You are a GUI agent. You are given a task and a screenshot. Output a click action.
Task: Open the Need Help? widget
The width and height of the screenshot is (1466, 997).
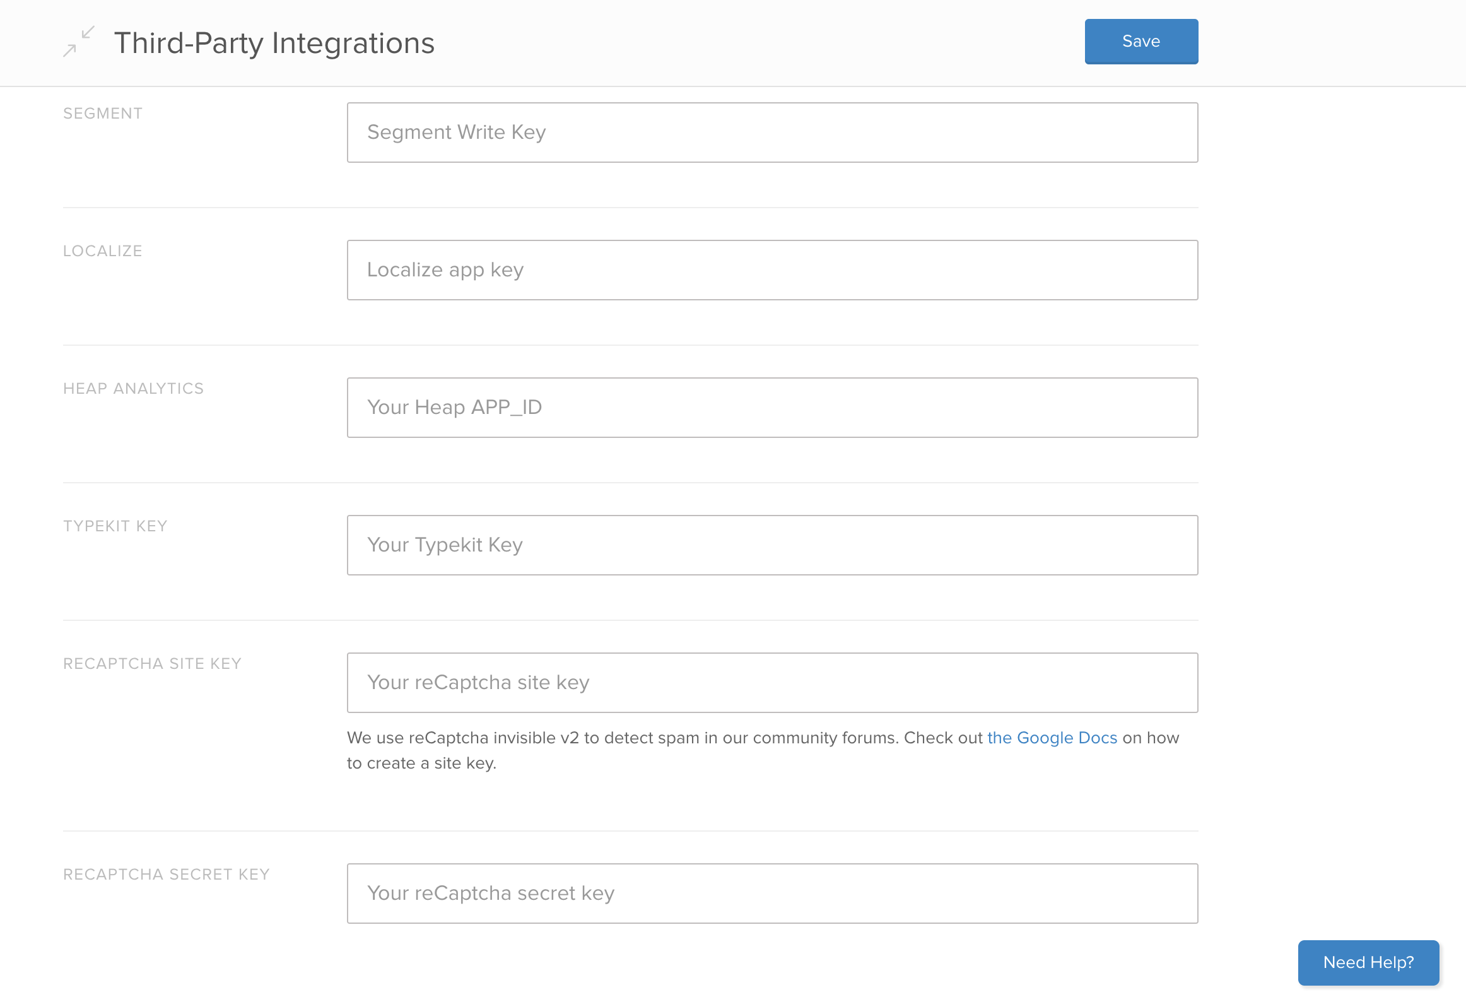tap(1368, 962)
